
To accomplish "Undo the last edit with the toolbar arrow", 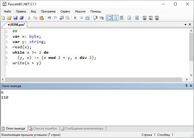I will [49, 18].
